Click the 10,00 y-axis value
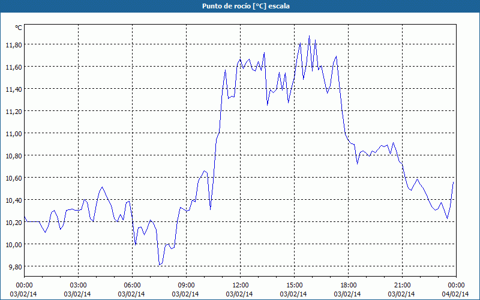This screenshot has width=480, height=300. click(x=14, y=245)
